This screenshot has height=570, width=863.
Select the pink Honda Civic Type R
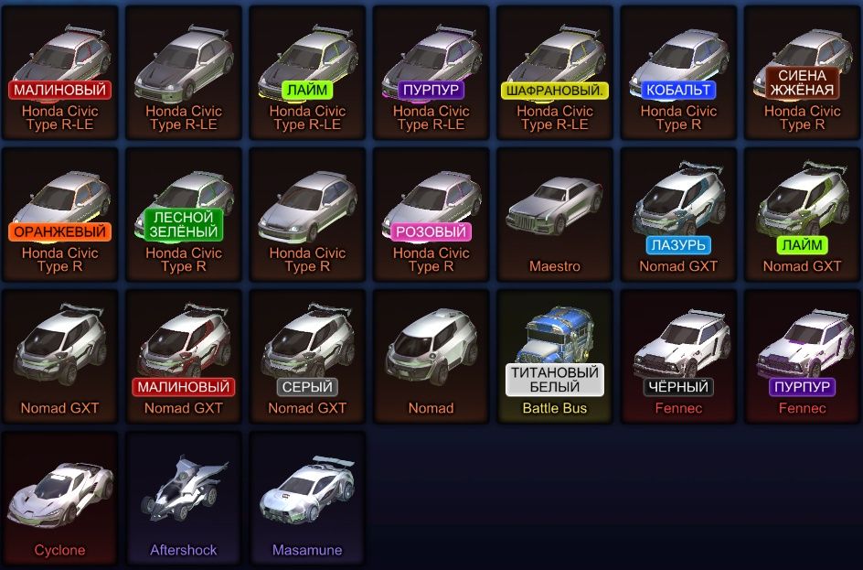pyautogui.click(x=431, y=215)
